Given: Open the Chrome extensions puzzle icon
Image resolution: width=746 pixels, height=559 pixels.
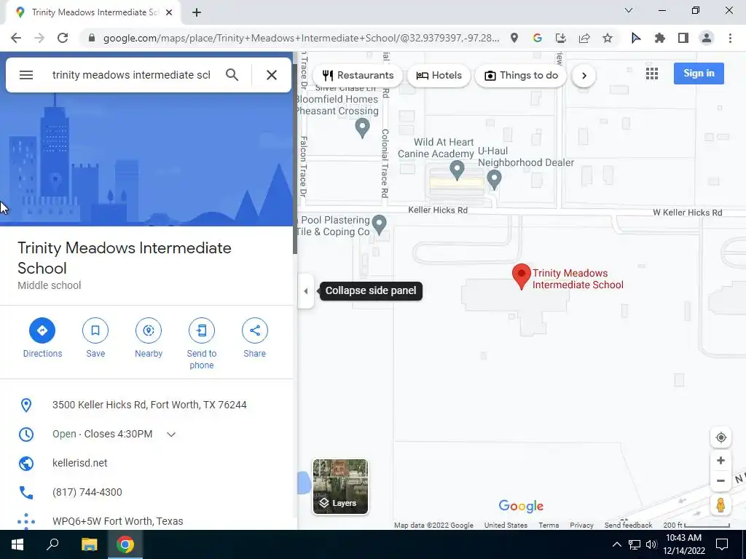Looking at the screenshot, I should point(660,38).
